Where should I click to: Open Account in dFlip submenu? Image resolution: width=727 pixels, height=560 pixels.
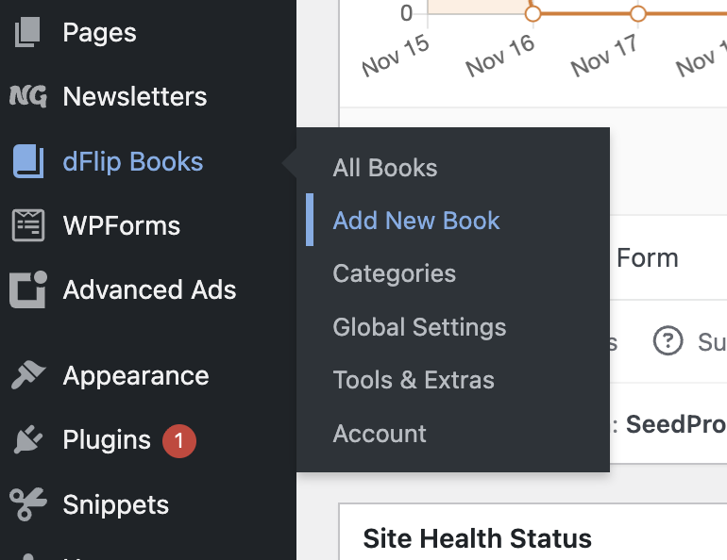pyautogui.click(x=380, y=434)
